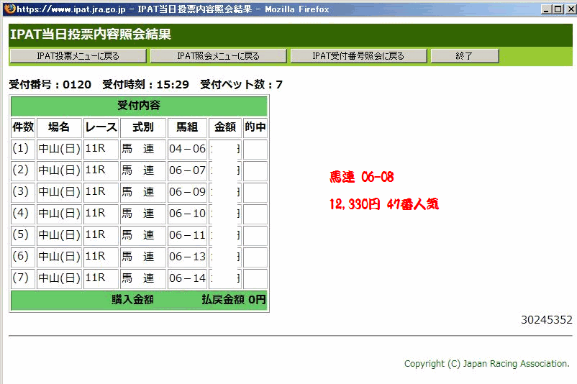Viewport: 577px width, 384px height.
Task: Select the 受付内容 table header
Action: tap(139, 106)
